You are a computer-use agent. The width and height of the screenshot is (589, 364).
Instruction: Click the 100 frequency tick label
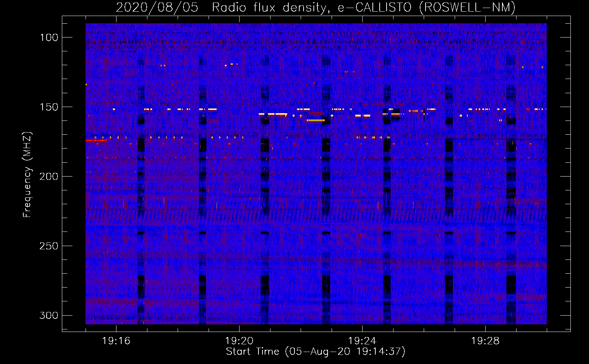(49, 37)
